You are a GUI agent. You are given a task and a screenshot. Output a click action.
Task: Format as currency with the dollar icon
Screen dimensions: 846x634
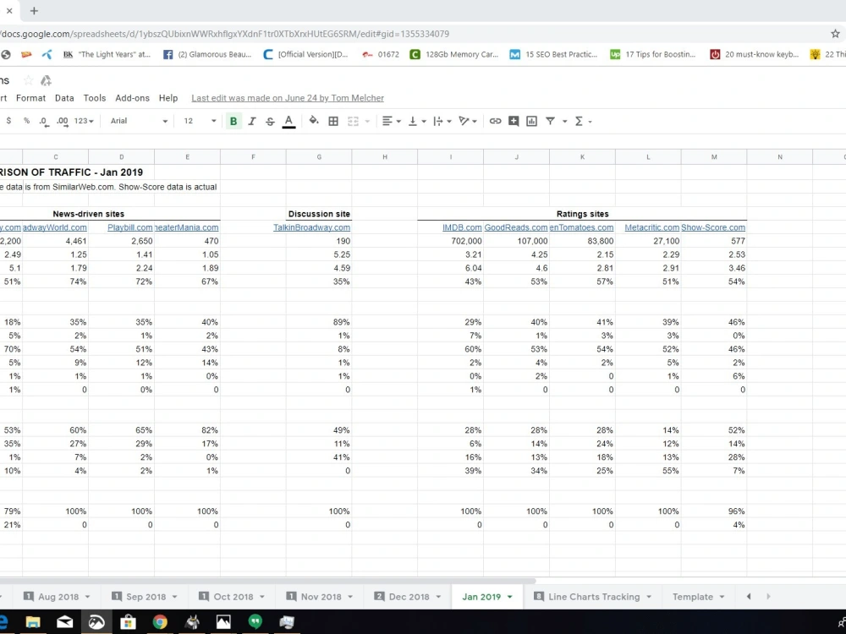8,121
